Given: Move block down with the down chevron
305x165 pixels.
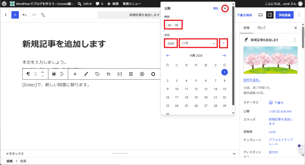Looking at the screenshot, I should pyautogui.click(x=42, y=76).
